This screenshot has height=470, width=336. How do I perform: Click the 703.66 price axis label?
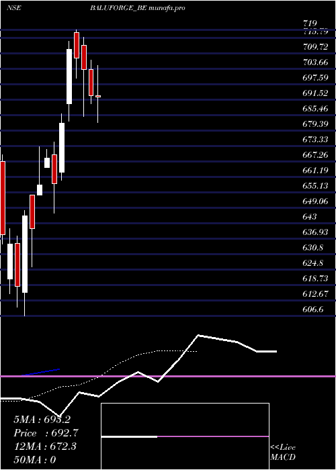pyautogui.click(x=315, y=62)
